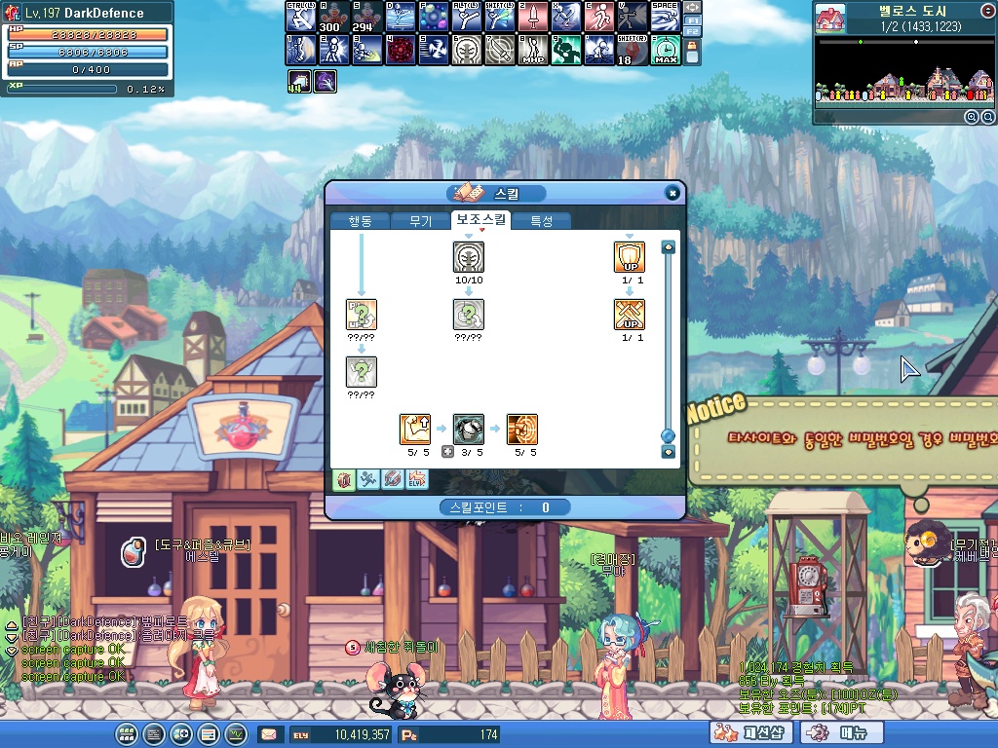Viewport: 998px width, 748px height.
Task: Click the monitor graph icon on bottom bar
Action: click(x=236, y=734)
